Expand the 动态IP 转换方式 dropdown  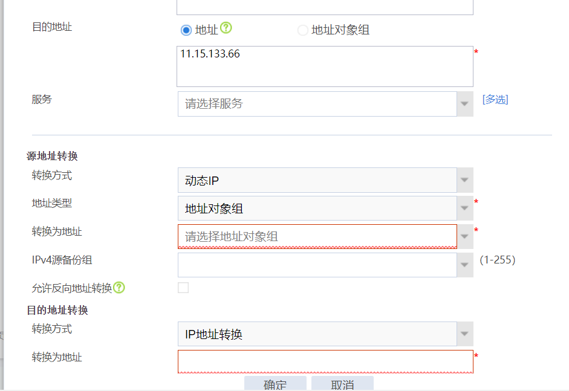[x=317, y=180]
